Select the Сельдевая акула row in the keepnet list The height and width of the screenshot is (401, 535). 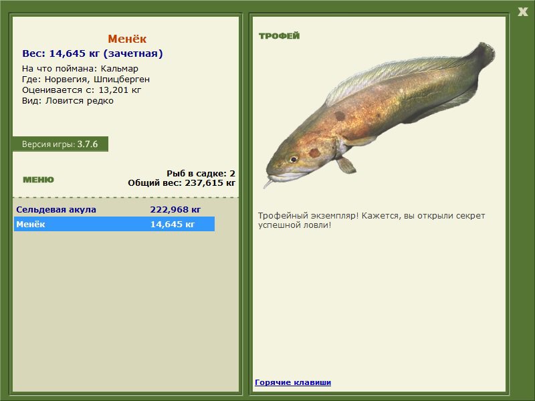click(114, 209)
